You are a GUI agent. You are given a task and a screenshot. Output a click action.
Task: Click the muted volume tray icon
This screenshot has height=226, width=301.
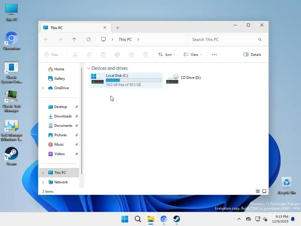(265, 219)
